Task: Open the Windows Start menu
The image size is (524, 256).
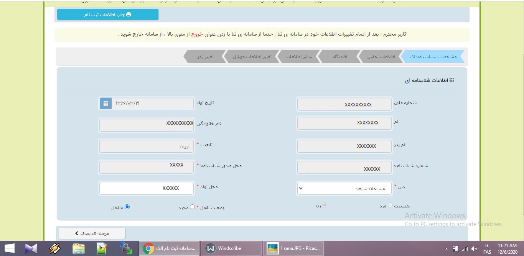Action: 8,248
